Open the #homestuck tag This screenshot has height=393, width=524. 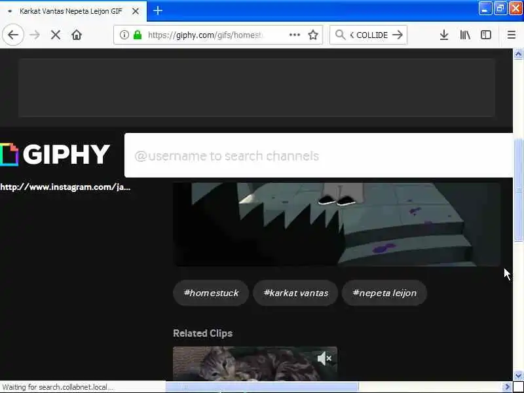(x=211, y=293)
